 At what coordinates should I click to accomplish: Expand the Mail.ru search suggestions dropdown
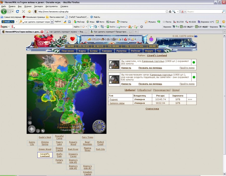(52, 22)
